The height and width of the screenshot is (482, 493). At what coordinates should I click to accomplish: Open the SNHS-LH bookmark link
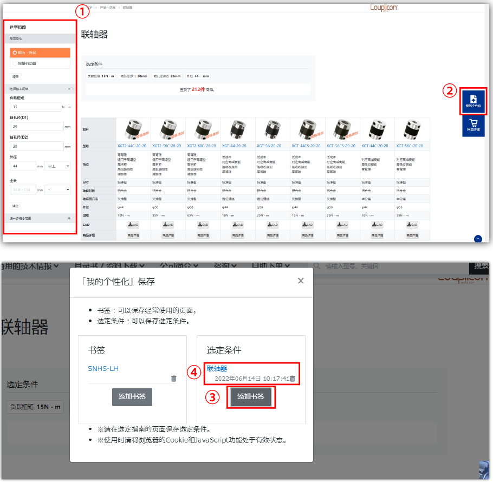coord(103,368)
